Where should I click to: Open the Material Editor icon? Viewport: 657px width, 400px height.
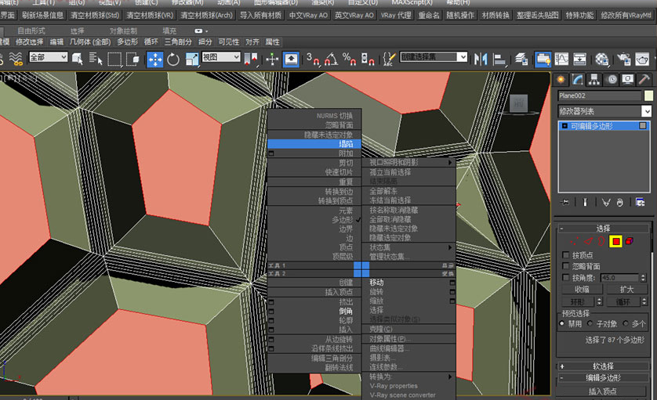click(x=602, y=59)
